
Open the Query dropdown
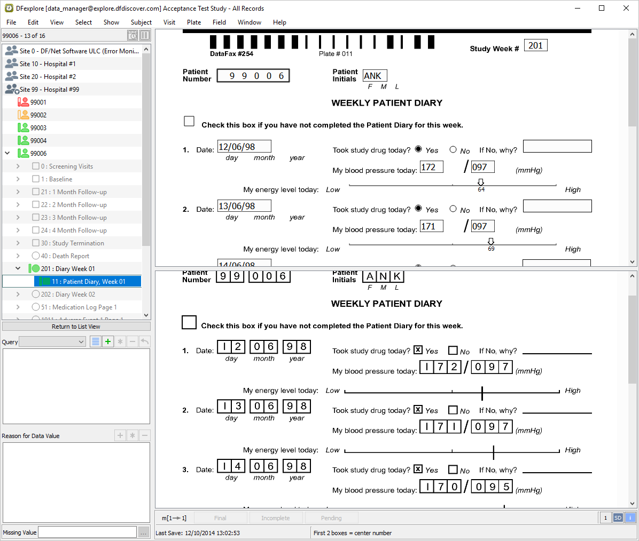pos(52,342)
